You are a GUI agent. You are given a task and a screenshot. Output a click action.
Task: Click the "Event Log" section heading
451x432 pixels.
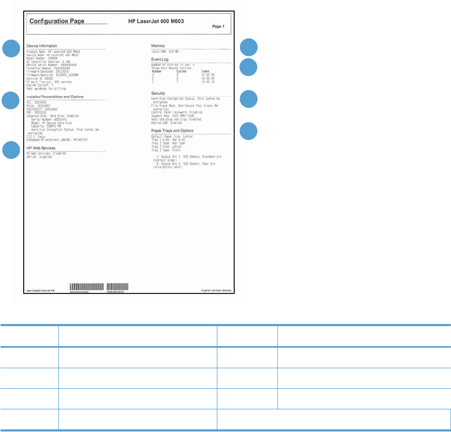click(x=159, y=59)
